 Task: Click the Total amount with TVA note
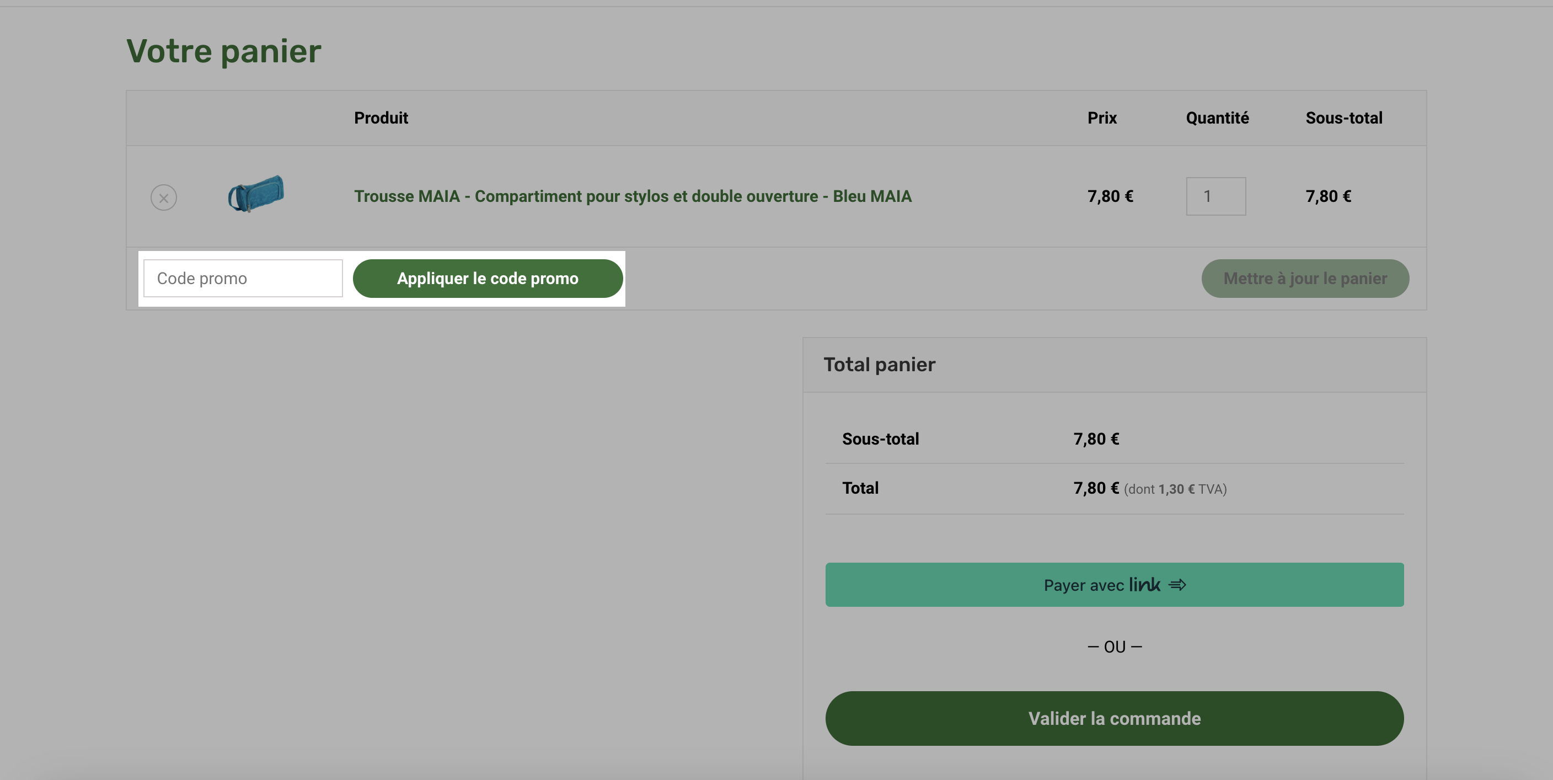(x=1150, y=488)
